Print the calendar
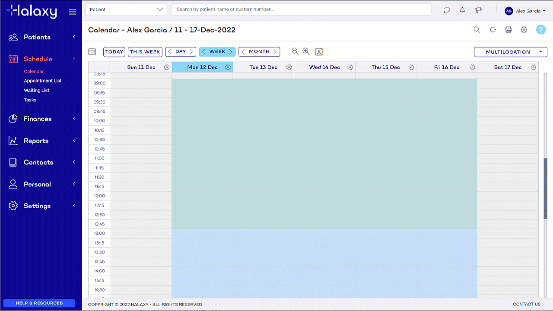 click(x=508, y=30)
